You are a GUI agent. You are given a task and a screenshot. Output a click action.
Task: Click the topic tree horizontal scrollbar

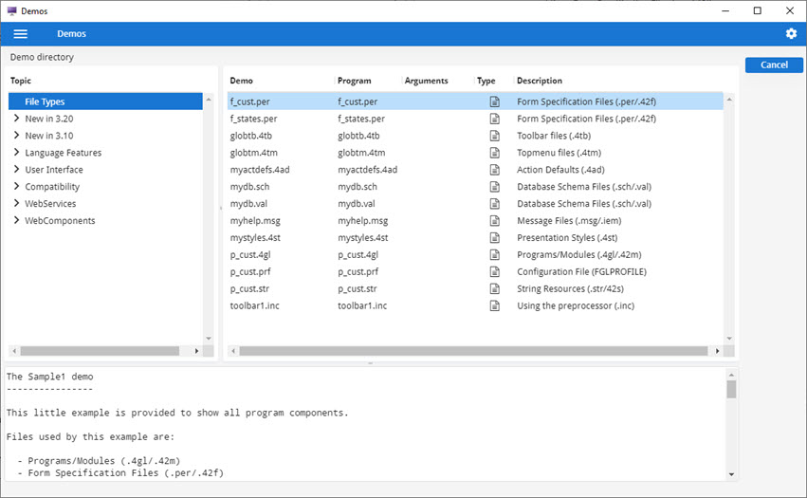pos(100,351)
